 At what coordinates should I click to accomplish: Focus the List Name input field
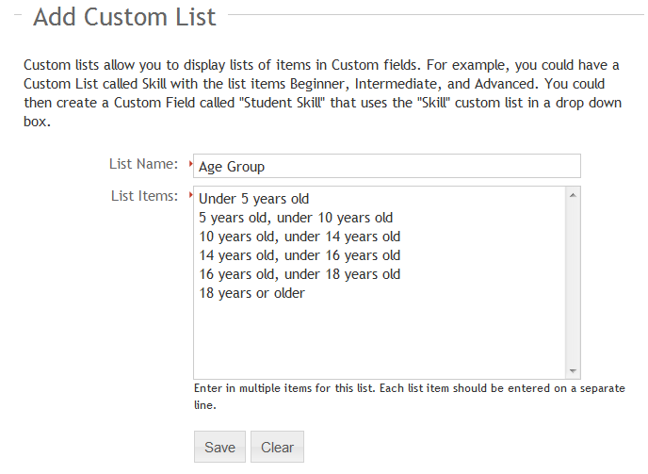coord(387,166)
